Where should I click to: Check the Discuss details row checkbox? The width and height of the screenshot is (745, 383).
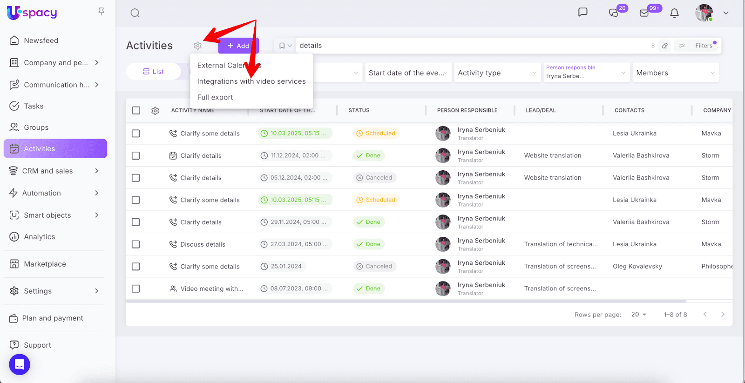click(136, 244)
